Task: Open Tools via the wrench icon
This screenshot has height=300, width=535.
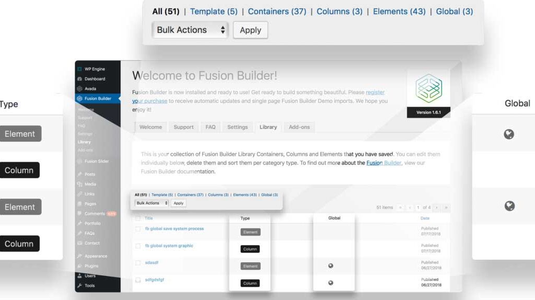Action: pyautogui.click(x=79, y=286)
